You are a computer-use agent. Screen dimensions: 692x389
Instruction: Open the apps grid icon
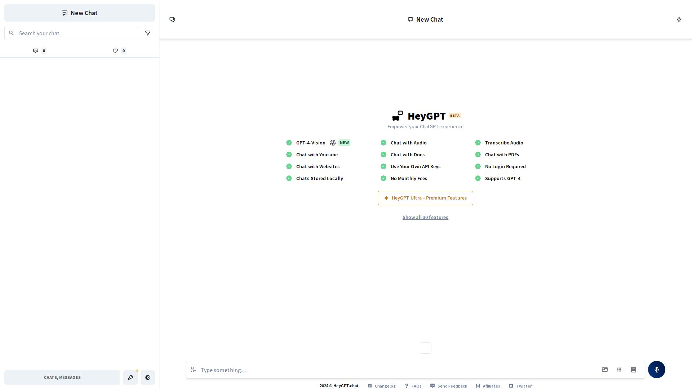[619, 370]
